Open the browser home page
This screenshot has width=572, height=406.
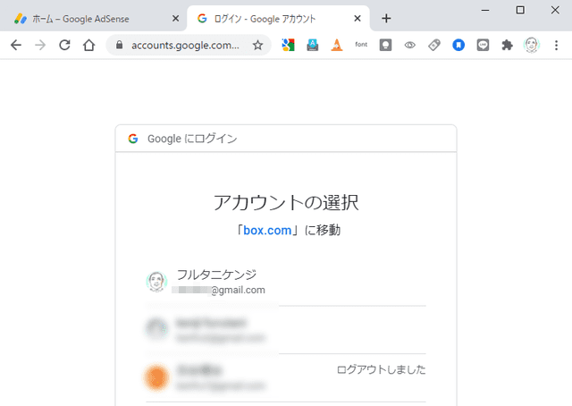click(x=88, y=46)
